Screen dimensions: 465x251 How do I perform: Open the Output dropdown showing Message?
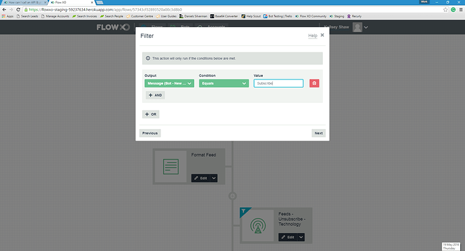pyautogui.click(x=169, y=83)
